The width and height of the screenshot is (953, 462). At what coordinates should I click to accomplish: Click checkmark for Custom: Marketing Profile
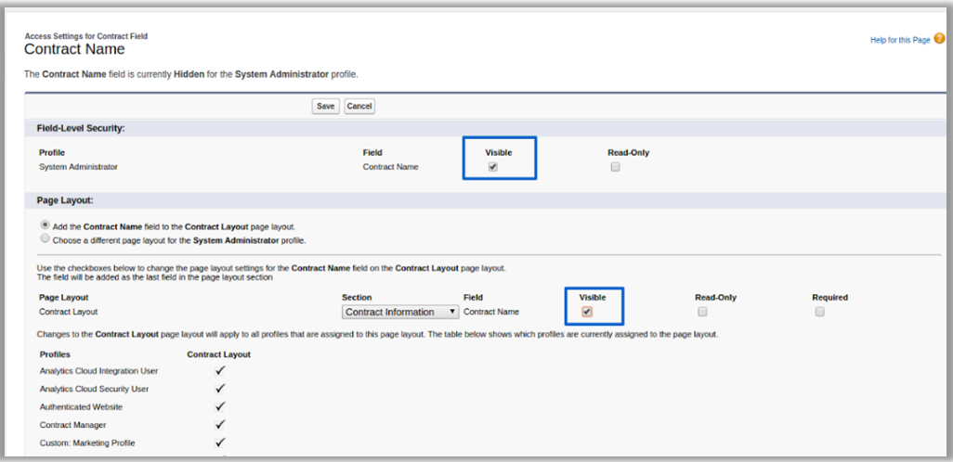[220, 443]
